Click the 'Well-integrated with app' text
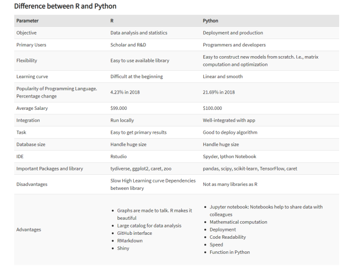This screenshot has width=347, height=268. 229,120
